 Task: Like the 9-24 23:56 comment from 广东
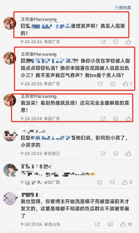128,42
